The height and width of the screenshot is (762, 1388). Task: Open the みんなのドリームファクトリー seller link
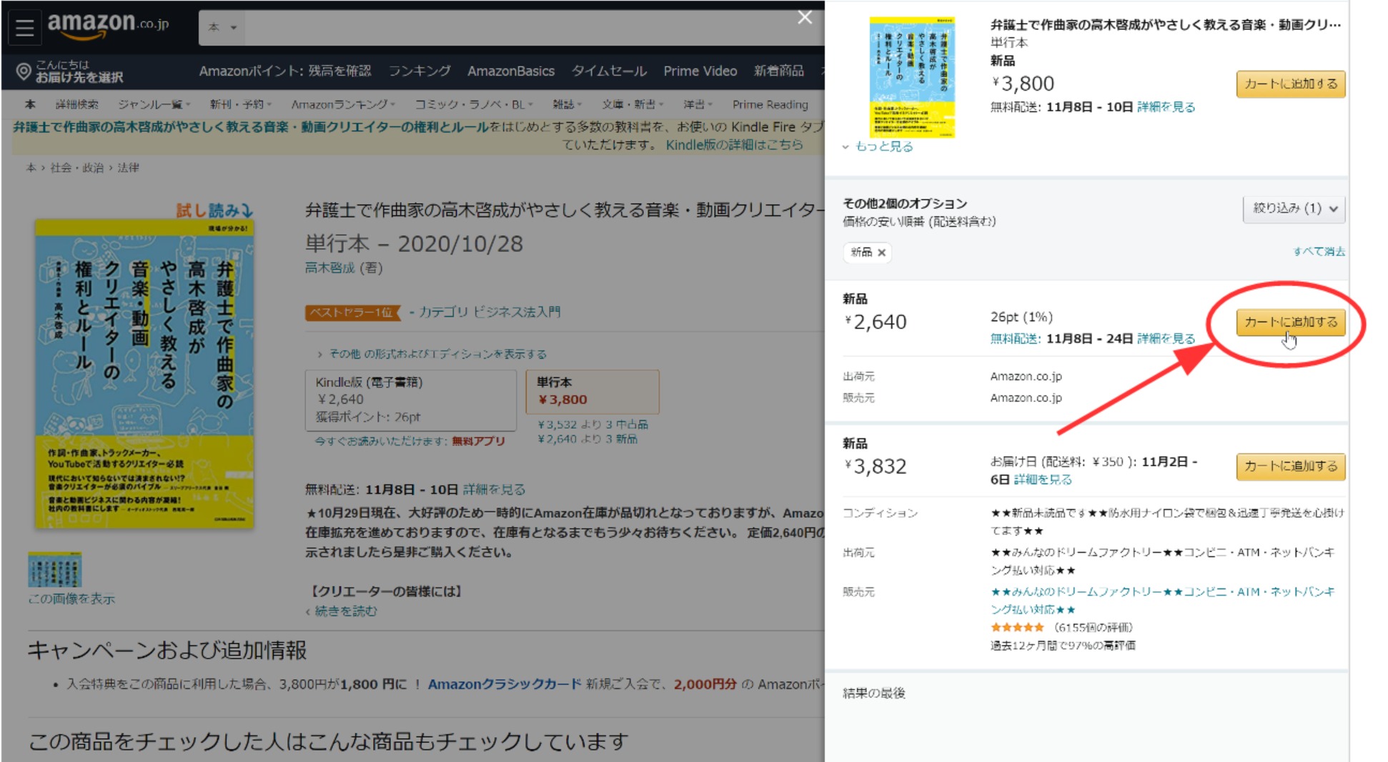[x=1162, y=600]
